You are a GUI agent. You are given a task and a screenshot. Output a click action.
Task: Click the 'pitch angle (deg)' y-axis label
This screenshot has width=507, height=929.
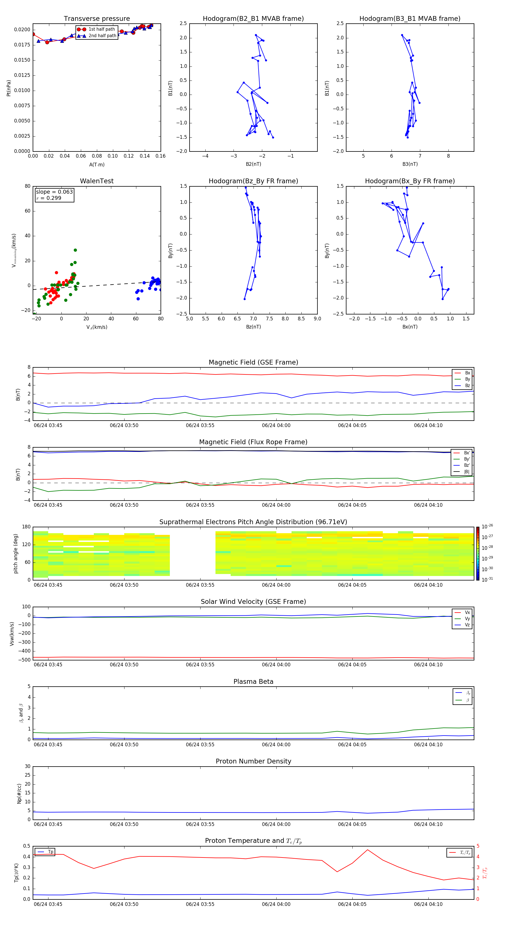[15, 553]
